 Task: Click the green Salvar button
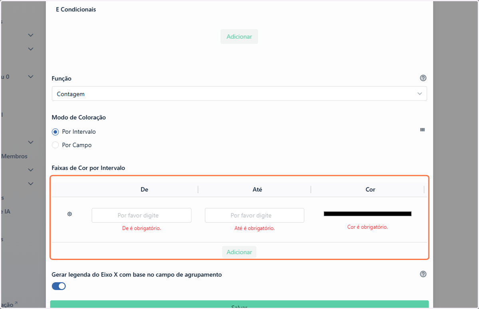239,305
